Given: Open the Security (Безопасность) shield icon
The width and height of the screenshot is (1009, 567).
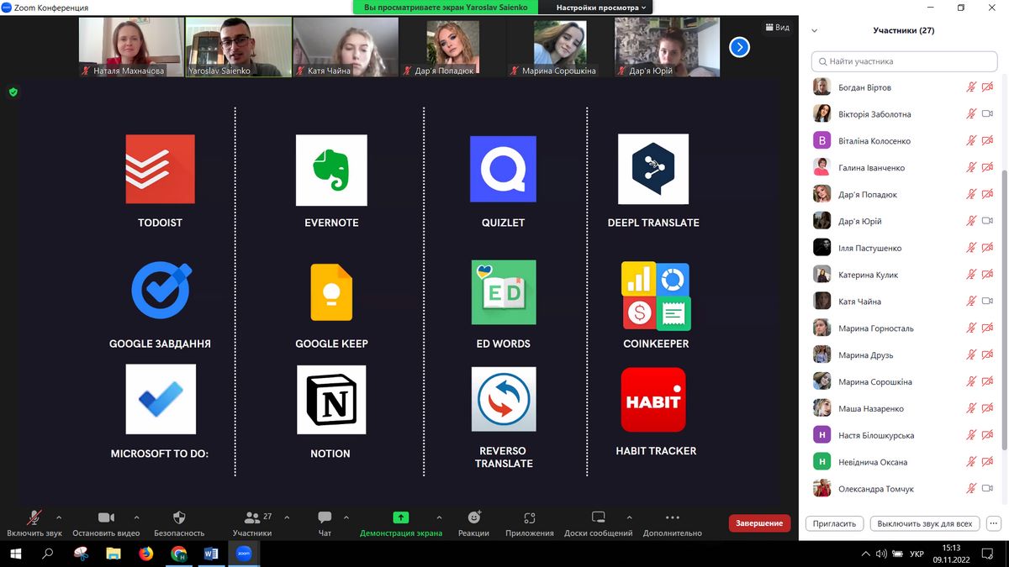Looking at the screenshot, I should click(x=178, y=517).
